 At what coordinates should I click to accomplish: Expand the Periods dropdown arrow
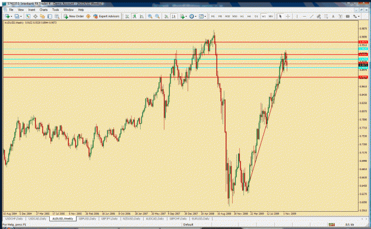(196, 17)
